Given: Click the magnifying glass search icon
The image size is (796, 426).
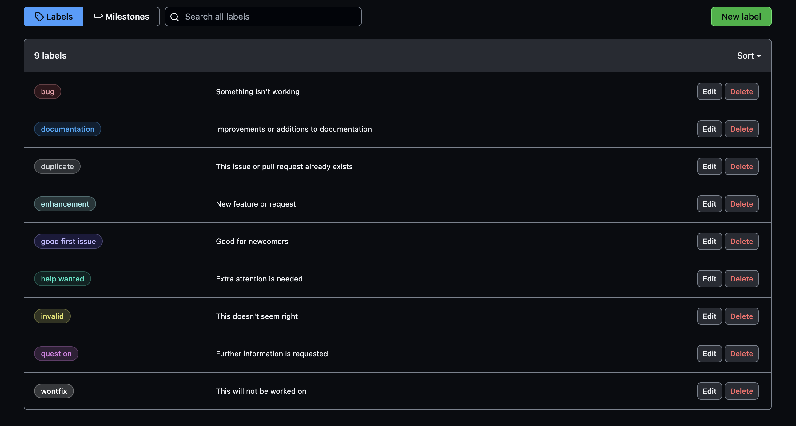Looking at the screenshot, I should tap(175, 17).
